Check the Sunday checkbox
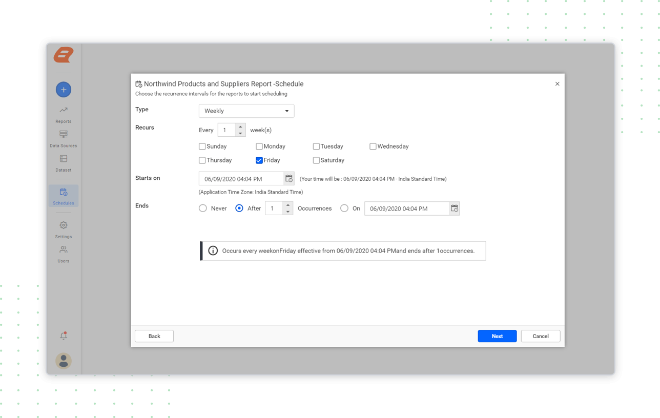 [202, 147]
